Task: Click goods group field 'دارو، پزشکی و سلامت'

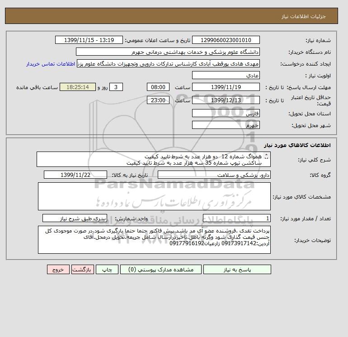Action: point(214,175)
